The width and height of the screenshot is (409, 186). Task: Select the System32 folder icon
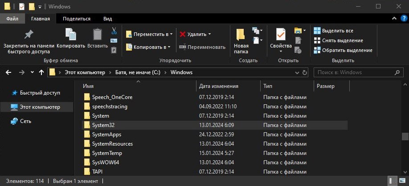[x=87, y=125]
